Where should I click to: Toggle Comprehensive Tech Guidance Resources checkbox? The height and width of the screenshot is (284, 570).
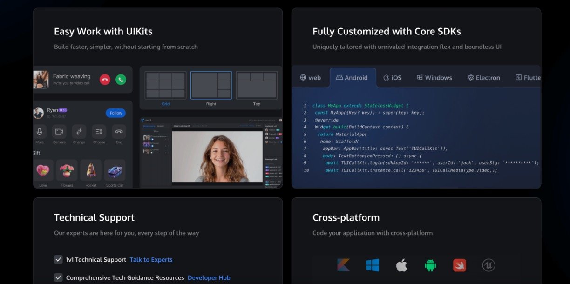point(58,277)
